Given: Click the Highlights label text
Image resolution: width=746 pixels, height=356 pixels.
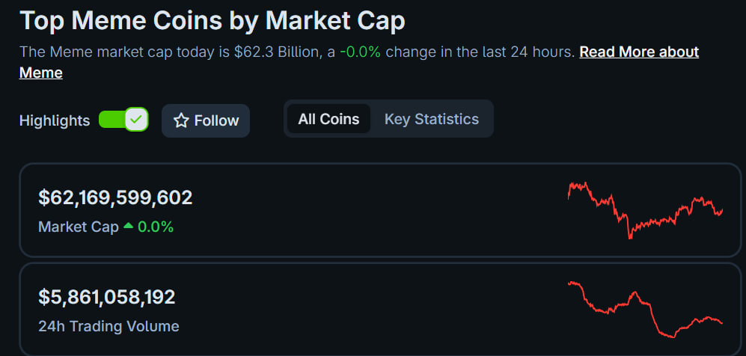Looking at the screenshot, I should click(54, 120).
